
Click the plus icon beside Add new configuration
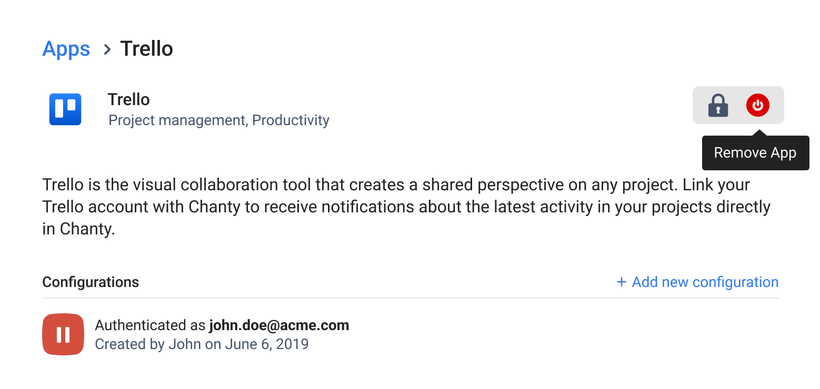click(x=622, y=282)
